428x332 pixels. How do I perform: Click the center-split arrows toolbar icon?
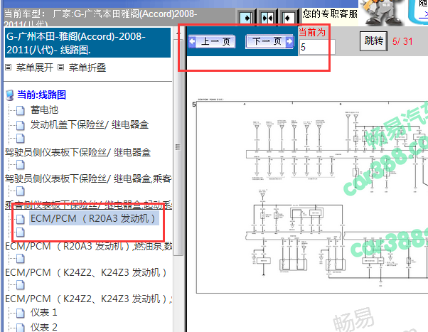point(267,18)
